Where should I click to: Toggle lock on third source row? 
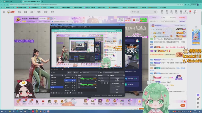(74, 83)
